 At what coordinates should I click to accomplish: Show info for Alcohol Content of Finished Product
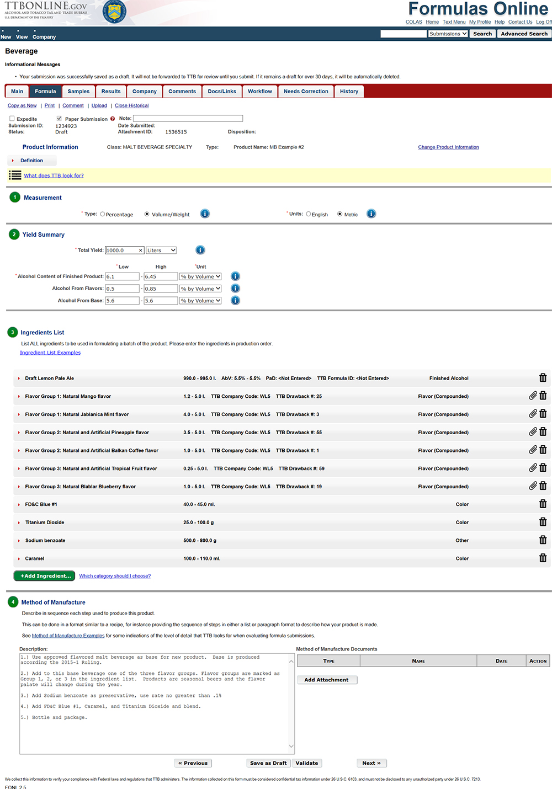point(235,276)
